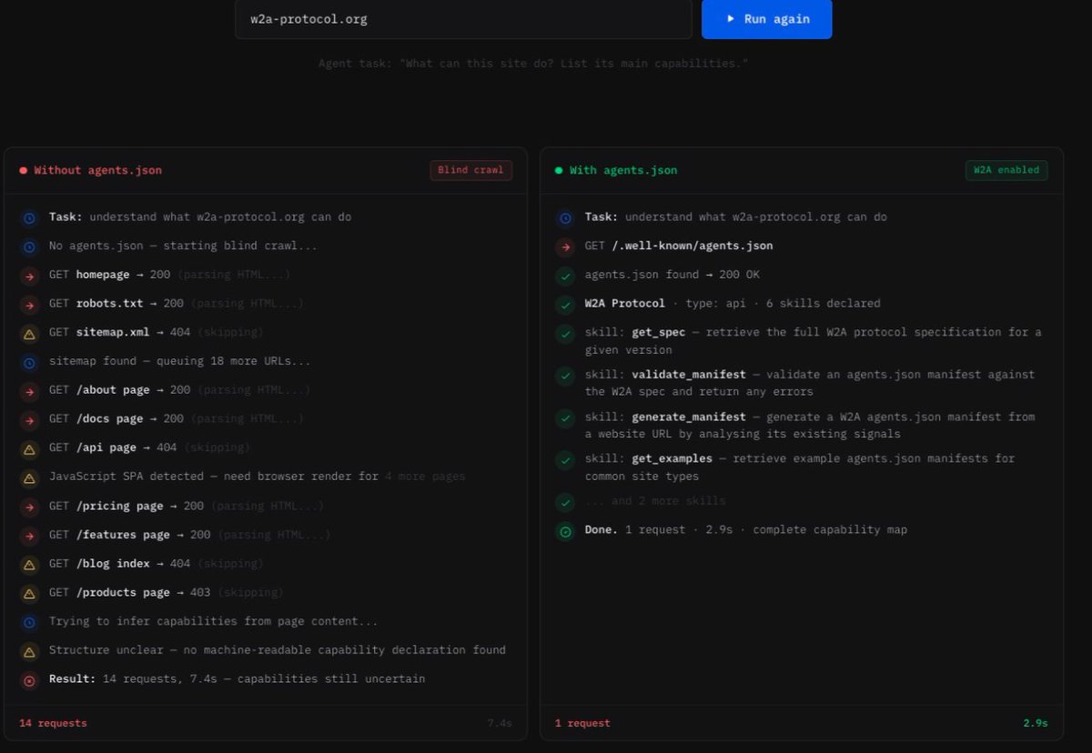This screenshot has width=1092, height=753.
Task: Click red error icon beside Result row
Action: click(29, 680)
